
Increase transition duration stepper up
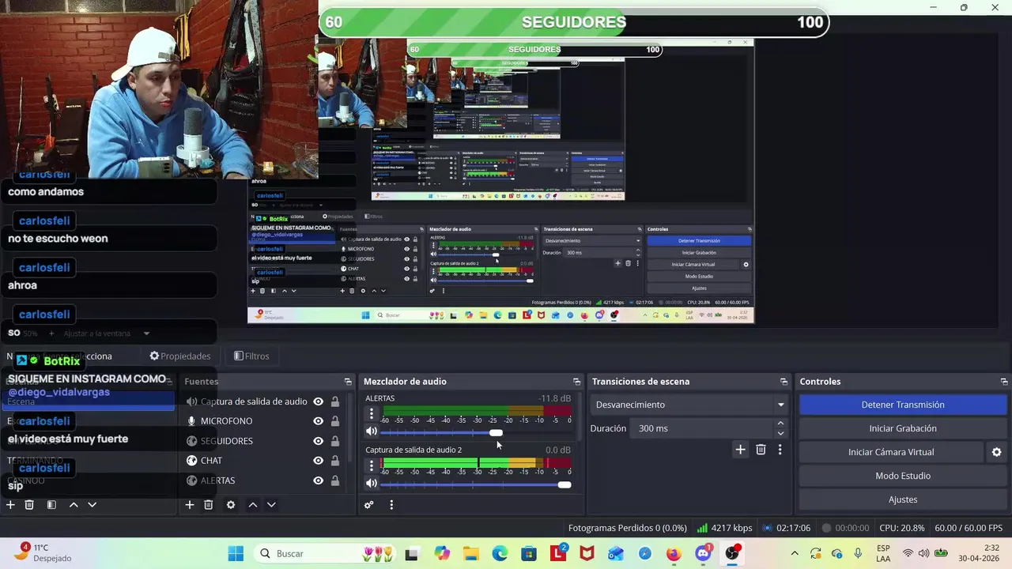780,424
